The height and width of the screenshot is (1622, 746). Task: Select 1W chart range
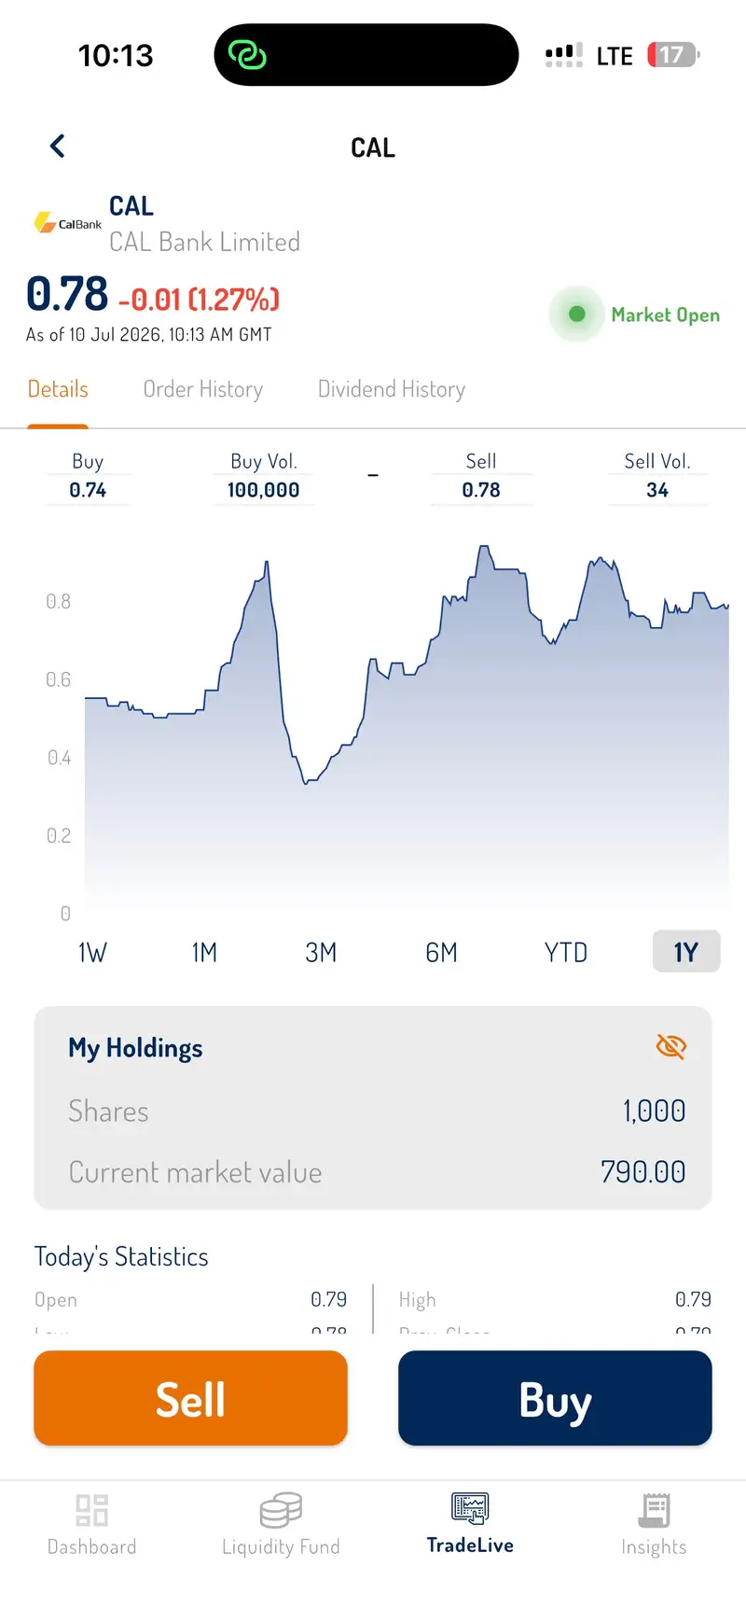92,952
